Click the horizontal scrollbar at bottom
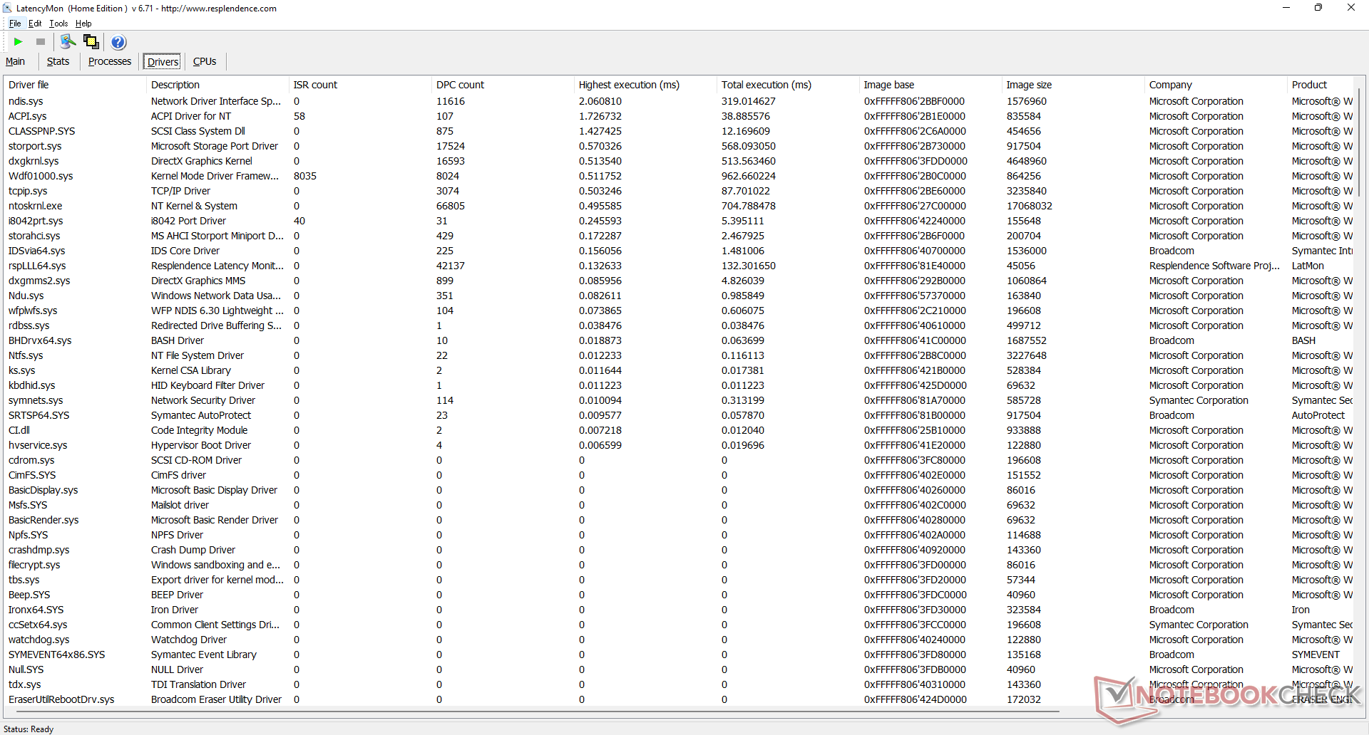This screenshot has width=1369, height=735. point(535,711)
